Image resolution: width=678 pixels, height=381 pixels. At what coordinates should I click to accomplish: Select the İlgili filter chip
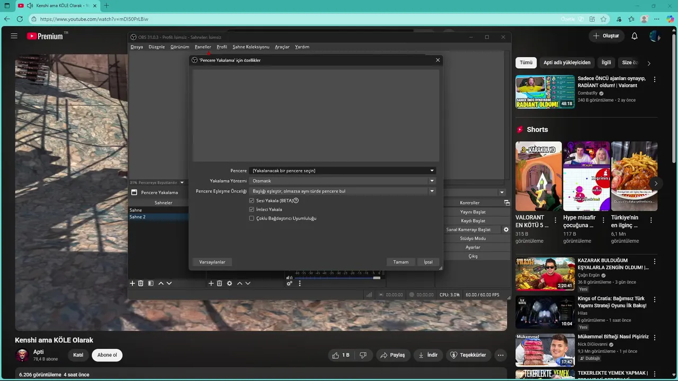click(x=606, y=62)
